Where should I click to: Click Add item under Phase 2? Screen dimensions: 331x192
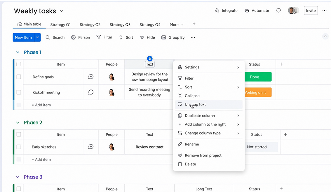coord(41,160)
